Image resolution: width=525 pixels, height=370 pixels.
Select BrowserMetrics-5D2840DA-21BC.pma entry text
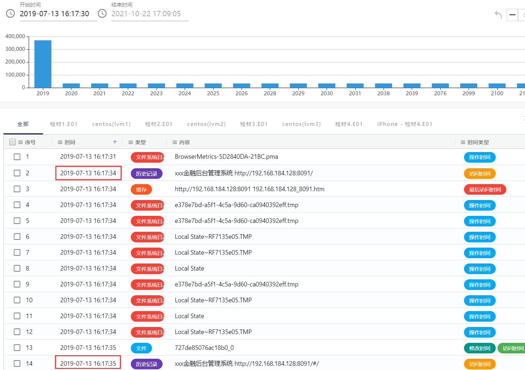click(226, 157)
